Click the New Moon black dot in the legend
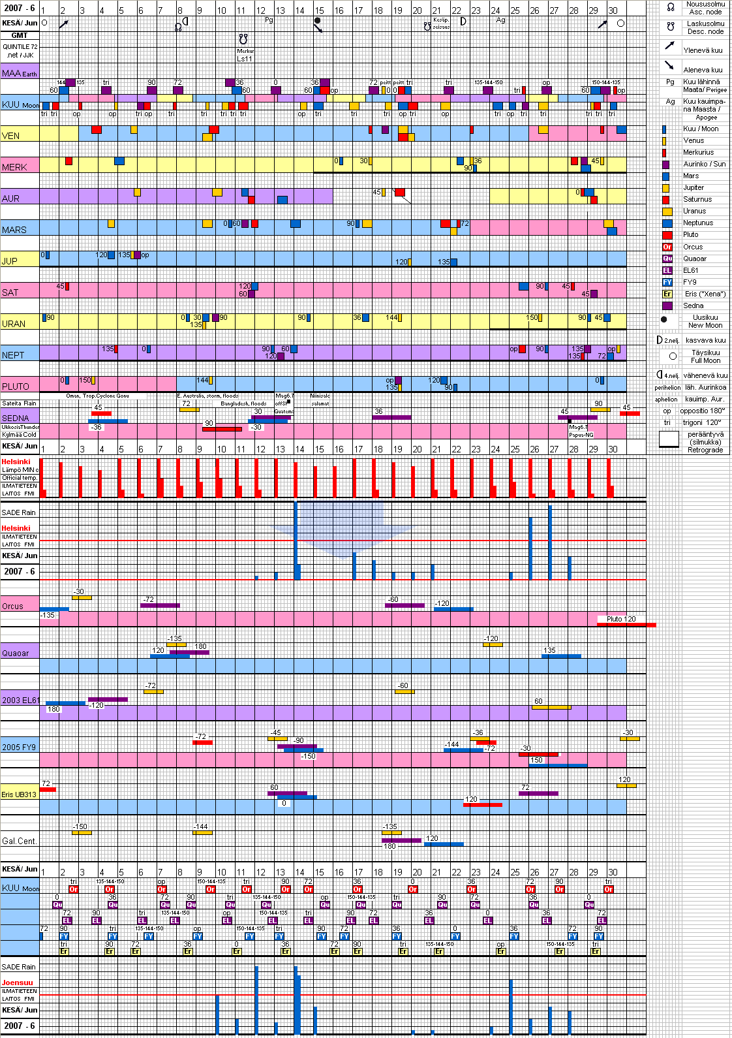This screenshot has height=1038, width=732. click(664, 320)
